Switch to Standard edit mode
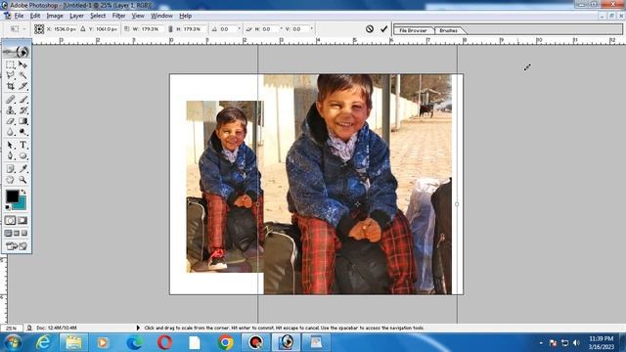Screen dimensions: 626x352 point(11,220)
